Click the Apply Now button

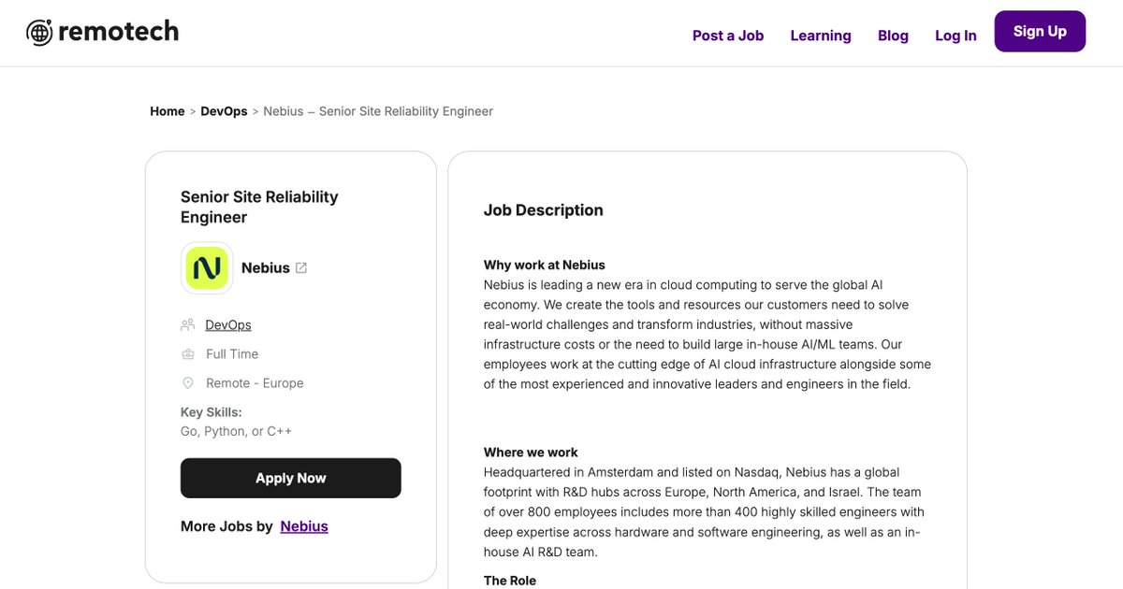(x=291, y=478)
